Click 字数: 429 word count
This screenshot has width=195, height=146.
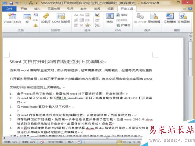click(x=28, y=142)
